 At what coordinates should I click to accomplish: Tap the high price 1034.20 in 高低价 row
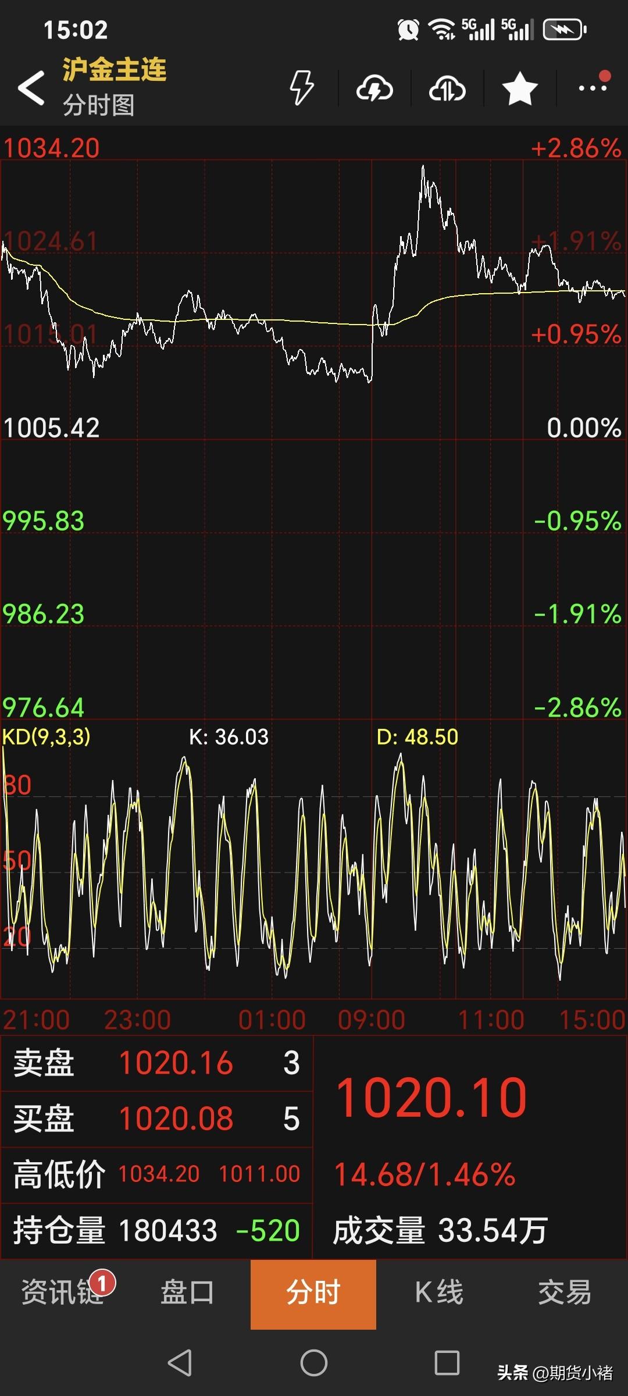click(159, 1174)
